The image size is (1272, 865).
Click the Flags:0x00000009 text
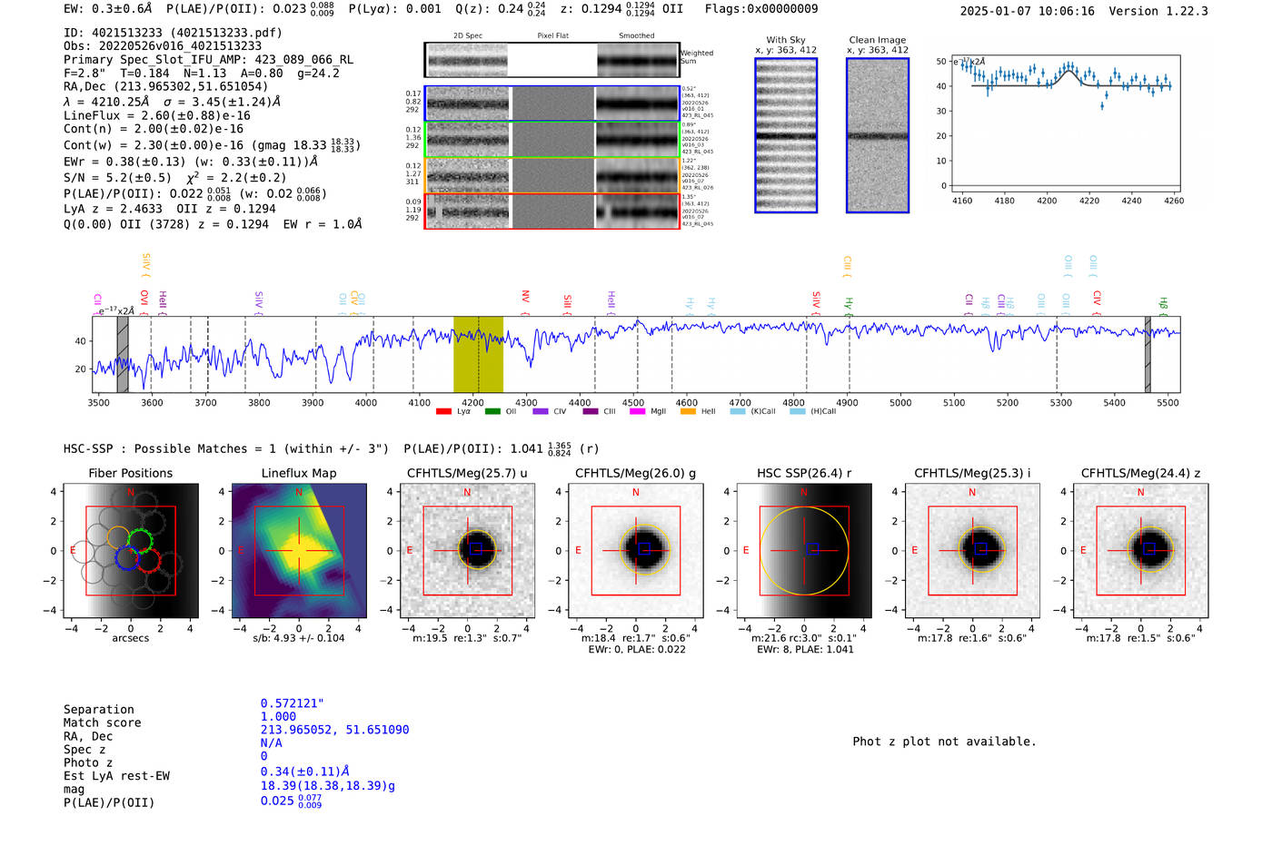tap(761, 9)
